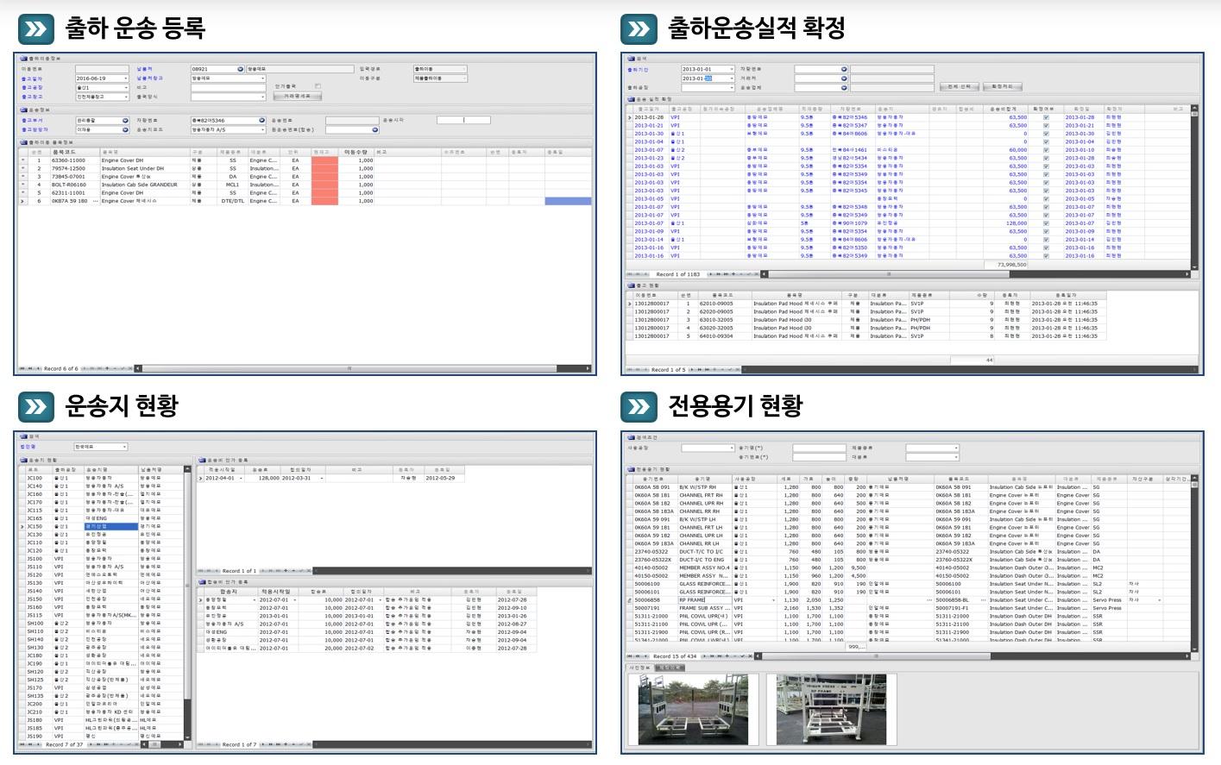The image size is (1221, 765).
Task: Select the Insulation Cab Side GRANDEUR cell
Action: [x=144, y=185]
